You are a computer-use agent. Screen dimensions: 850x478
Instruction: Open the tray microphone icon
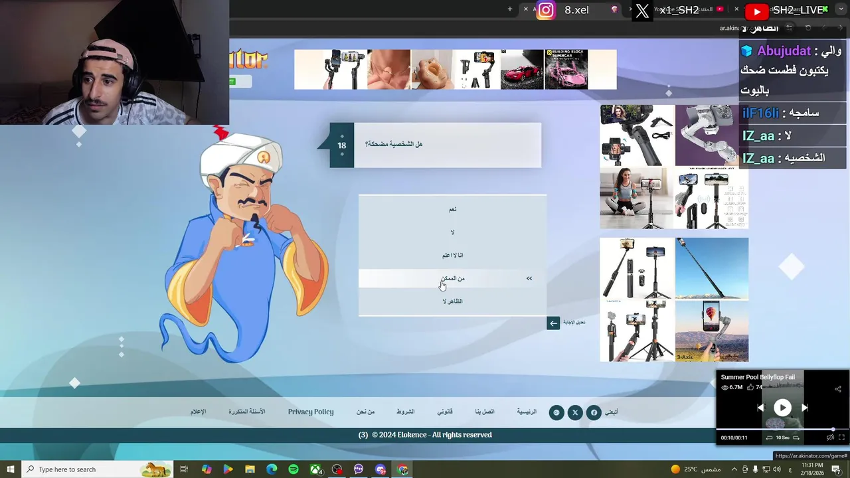click(755, 469)
